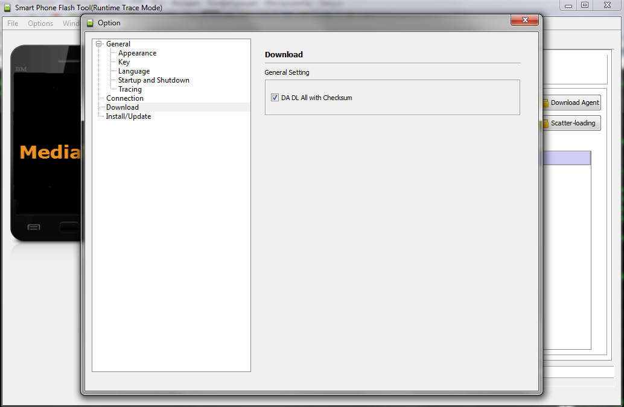Click the Option dialog title icon
Viewport: 624px width, 407px height.
coord(90,23)
